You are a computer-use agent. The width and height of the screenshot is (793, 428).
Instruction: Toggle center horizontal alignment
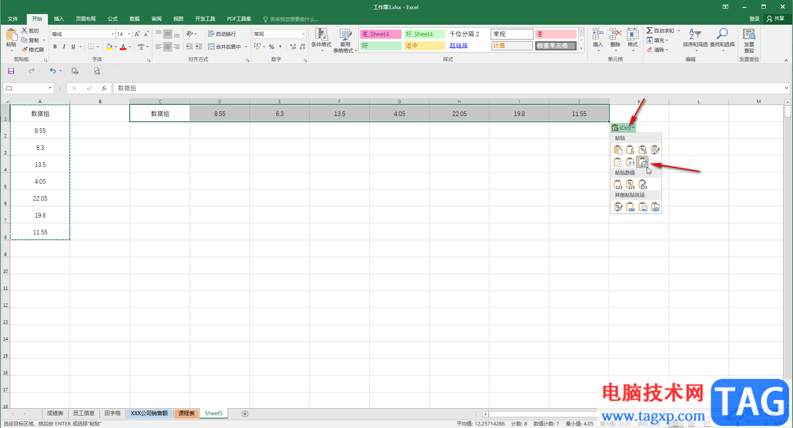pos(168,47)
